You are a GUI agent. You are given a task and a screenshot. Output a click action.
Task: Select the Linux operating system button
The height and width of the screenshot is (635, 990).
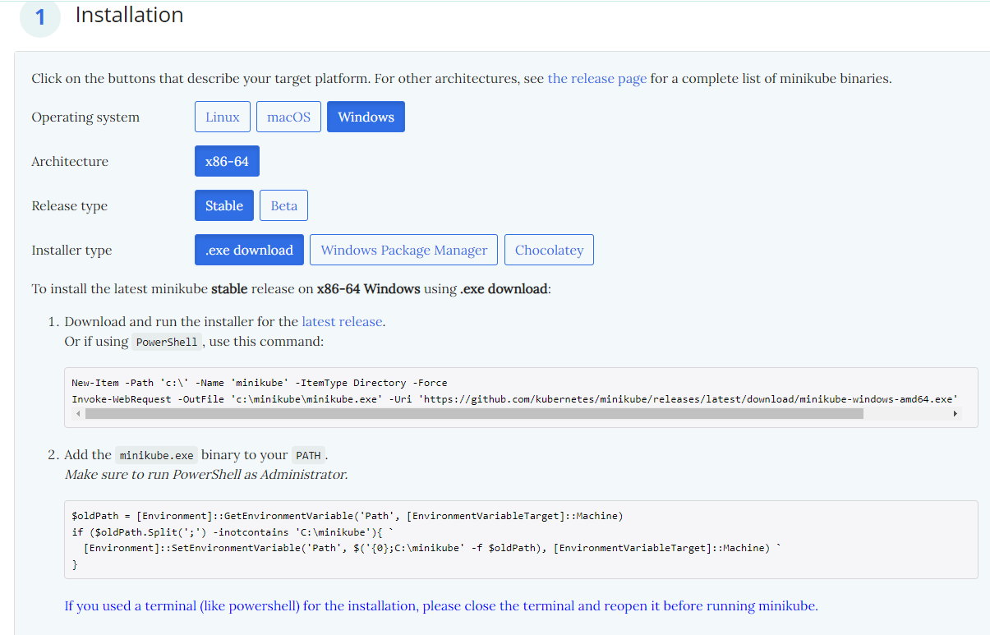(x=222, y=117)
